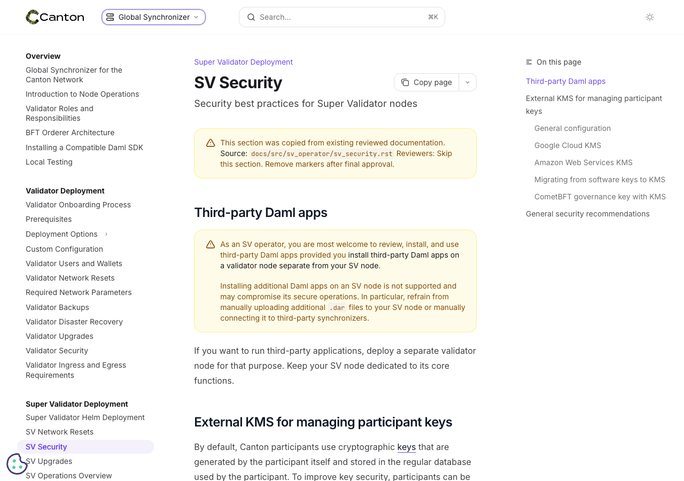Screen dimensions: 684x481
Task: Jump to External KMS for managing participant keys outline link
Action: (594, 105)
